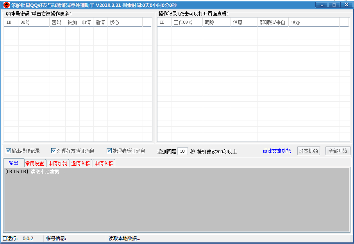Open the 申请加我 tab
This screenshot has height=244, width=354.
click(58, 163)
